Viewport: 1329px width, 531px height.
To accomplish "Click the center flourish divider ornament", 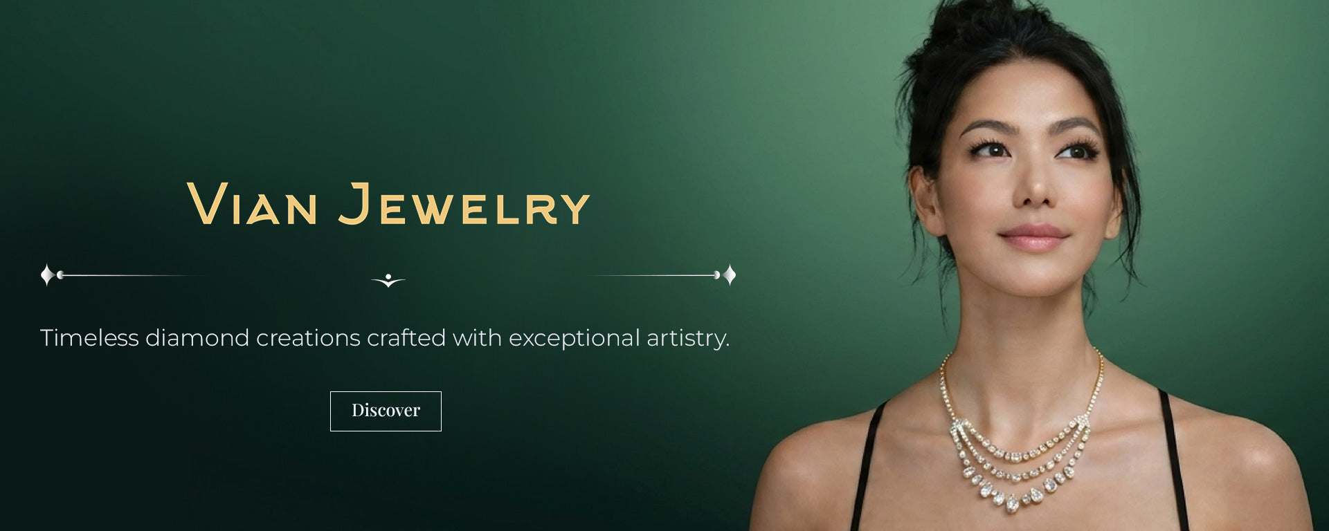I will [388, 280].
